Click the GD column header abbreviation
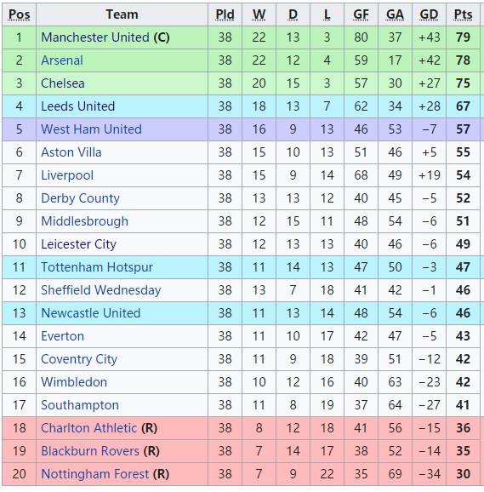The image size is (484, 492). click(429, 14)
